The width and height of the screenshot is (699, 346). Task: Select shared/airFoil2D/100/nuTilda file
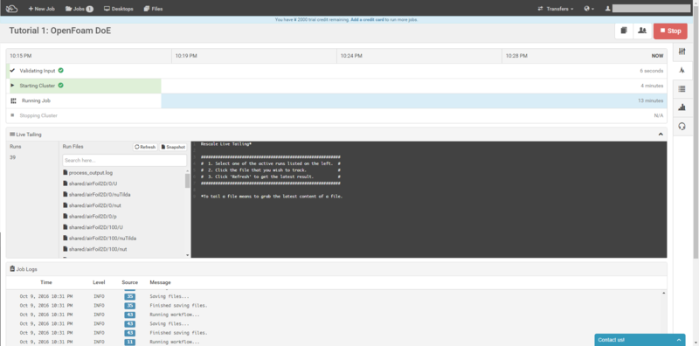coord(100,239)
